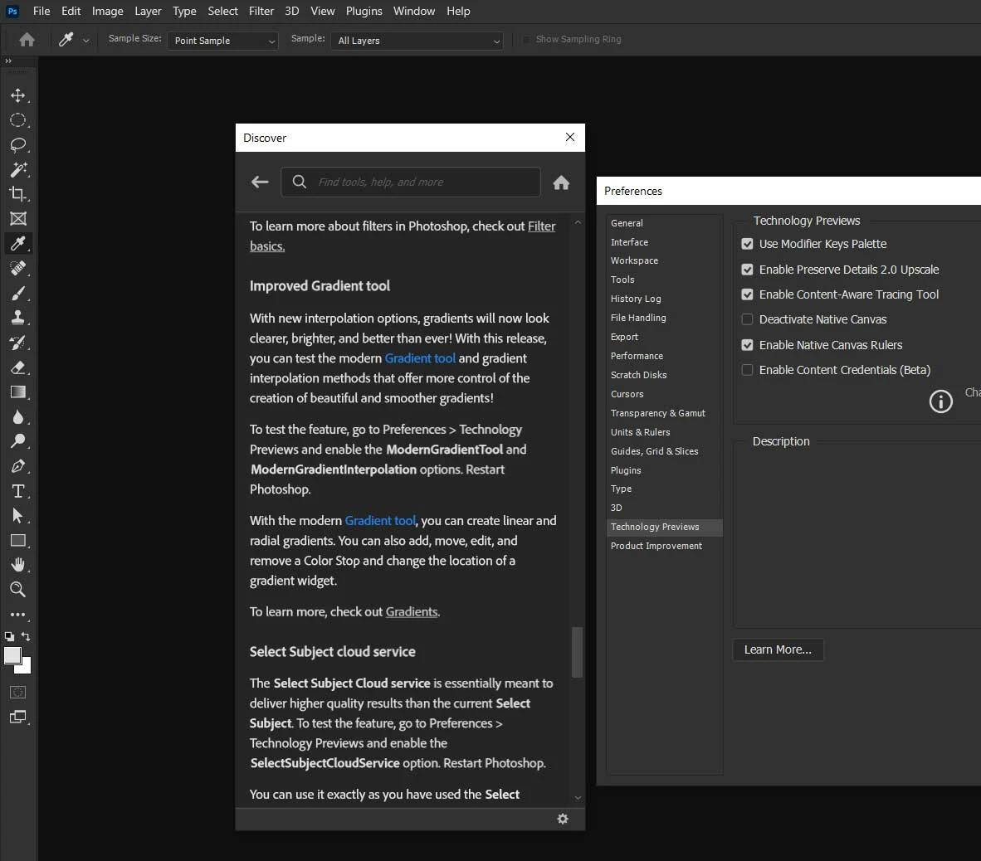Open the Sample Size dropdown
Image resolution: width=981 pixels, height=861 pixels.
click(222, 41)
